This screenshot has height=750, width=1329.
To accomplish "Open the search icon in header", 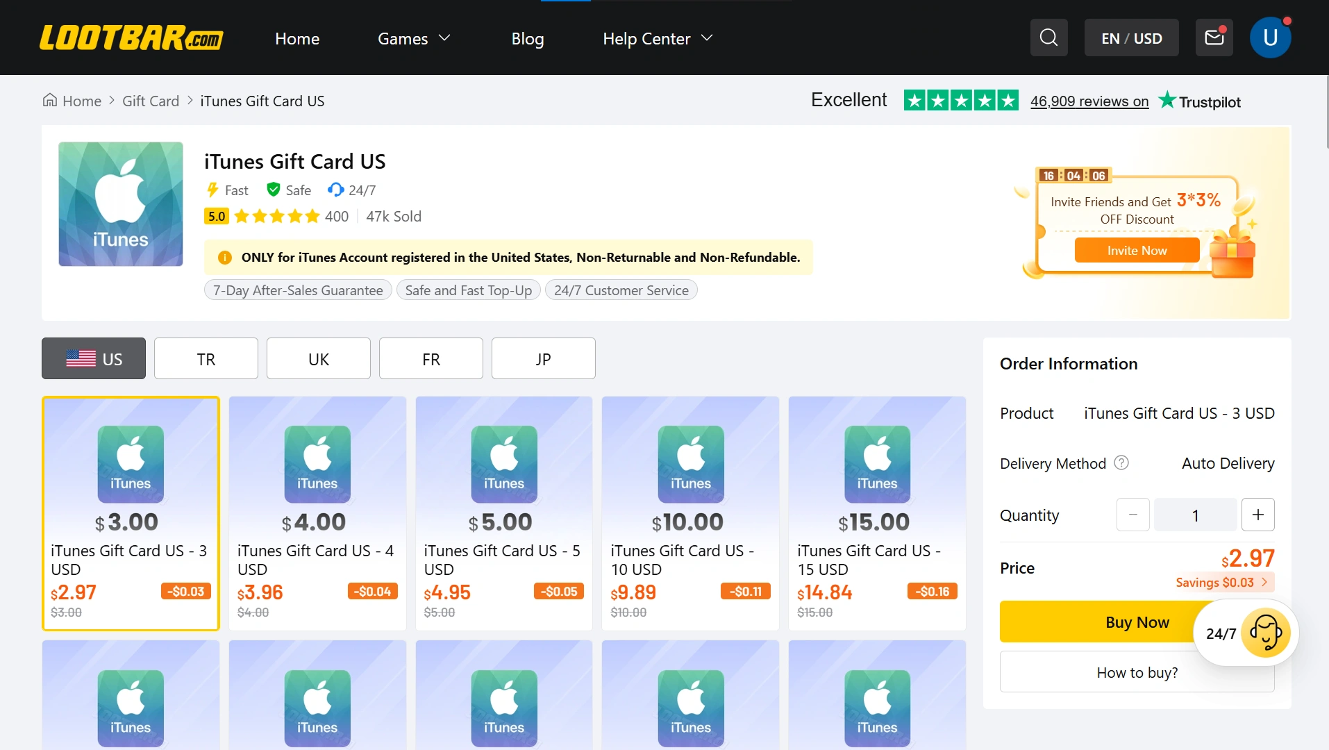I will click(1048, 37).
